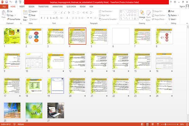Switch to Reading View in status bar
This screenshot has width=189, height=126.
[x=152, y=124]
